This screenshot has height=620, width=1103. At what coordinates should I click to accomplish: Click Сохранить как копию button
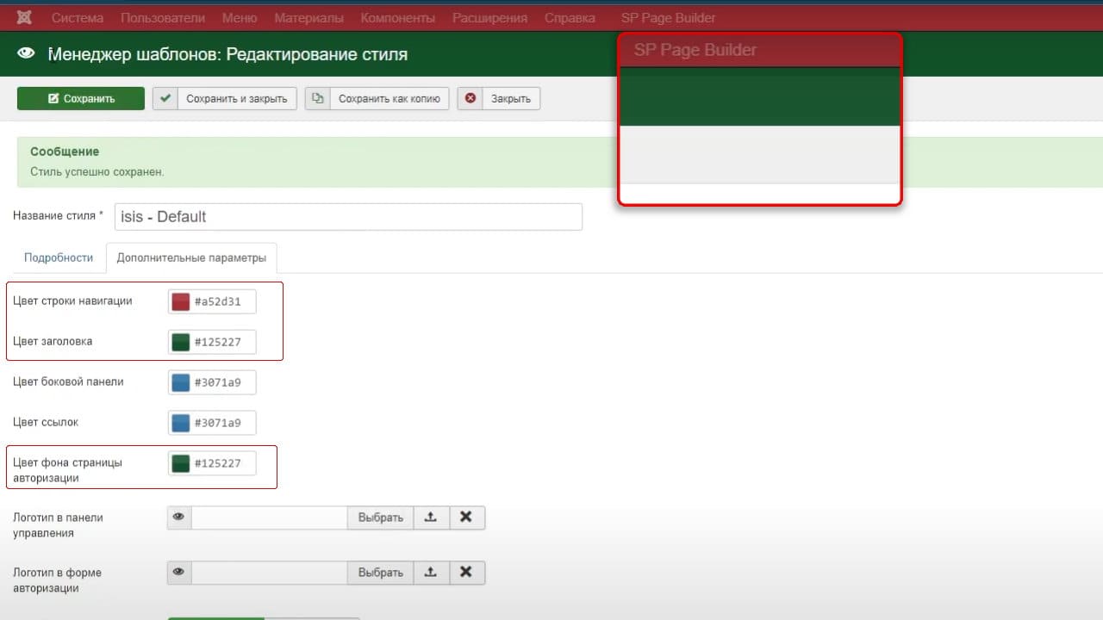tap(377, 98)
